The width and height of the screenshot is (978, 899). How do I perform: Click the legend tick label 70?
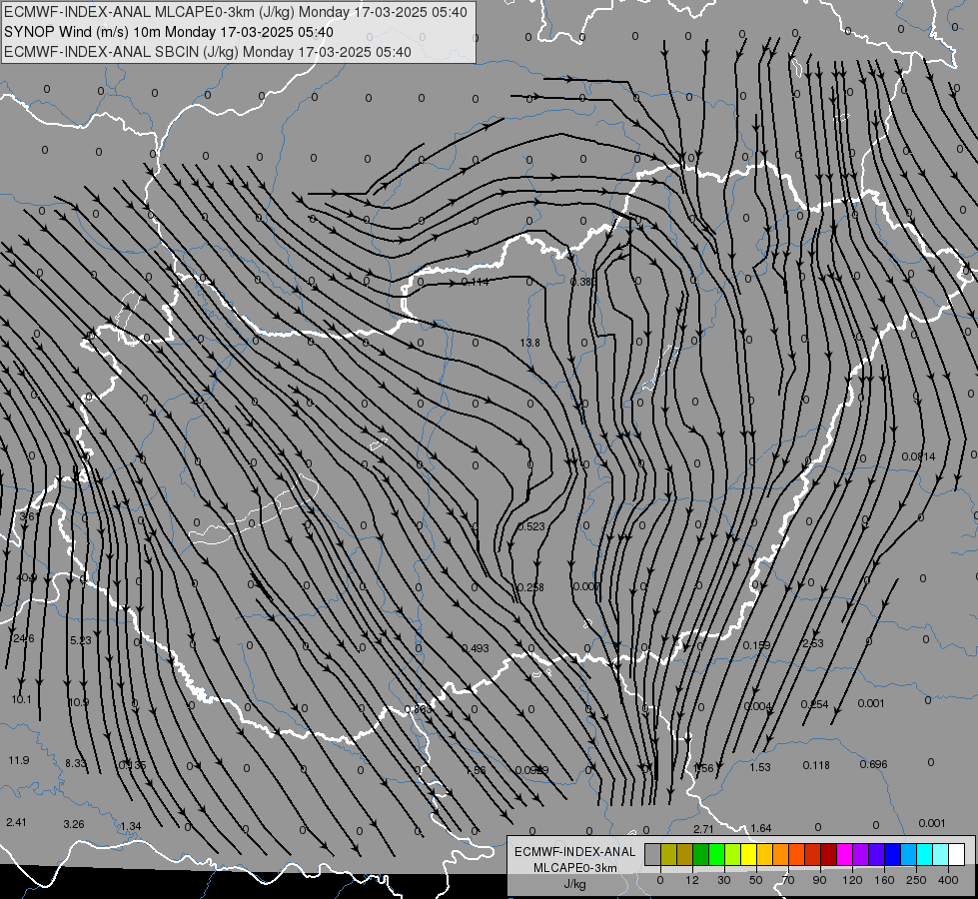click(x=788, y=880)
